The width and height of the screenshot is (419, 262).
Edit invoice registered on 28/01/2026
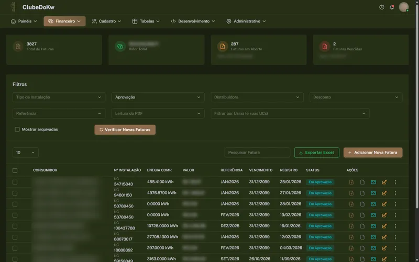(384, 204)
